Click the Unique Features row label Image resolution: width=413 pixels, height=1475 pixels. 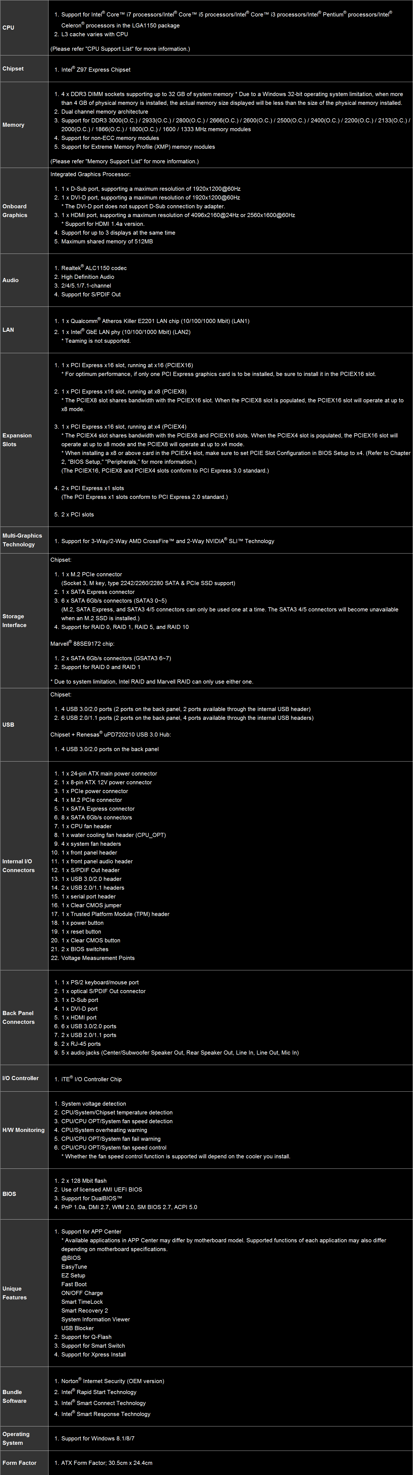click(x=14, y=1293)
